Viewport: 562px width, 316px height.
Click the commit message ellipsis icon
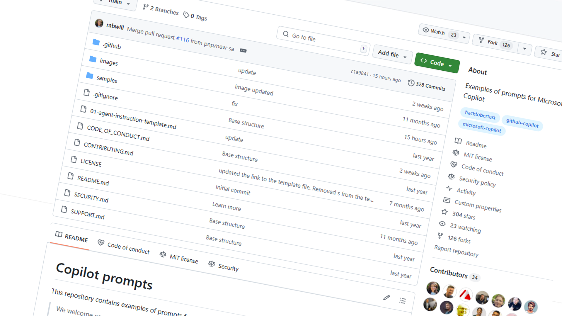click(x=243, y=50)
